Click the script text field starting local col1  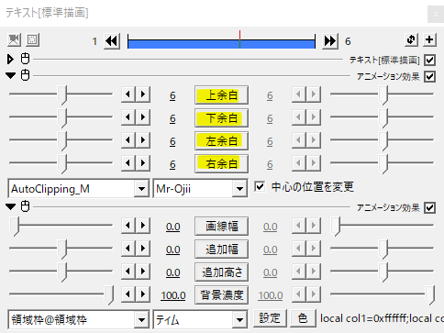[x=382, y=318]
